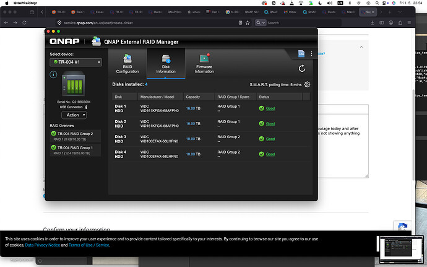This screenshot has width=427, height=267.
Task: Click the screenshot preview thumbnail
Action: pos(402,248)
